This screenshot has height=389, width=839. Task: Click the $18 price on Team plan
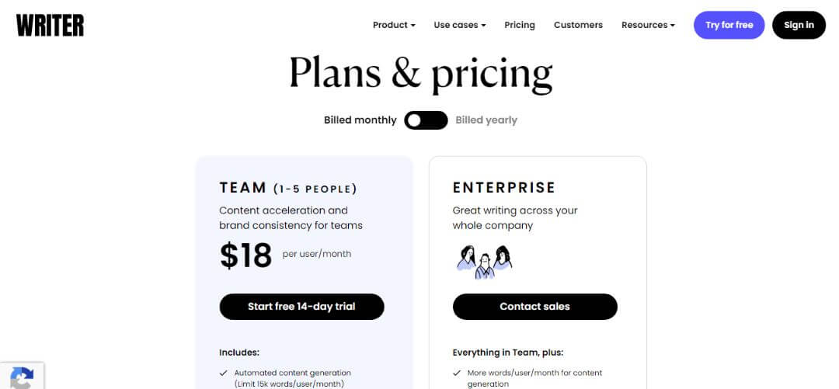(x=245, y=255)
